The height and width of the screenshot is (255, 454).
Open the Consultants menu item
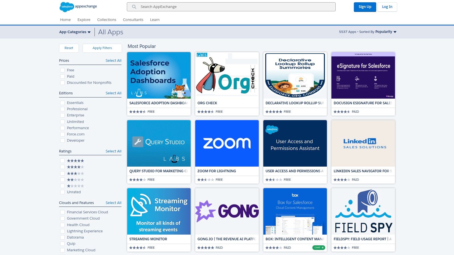coord(133,20)
